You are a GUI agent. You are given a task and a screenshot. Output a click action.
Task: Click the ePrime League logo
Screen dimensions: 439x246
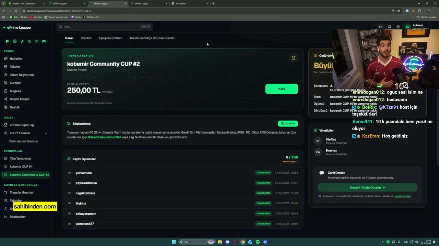(x=17, y=28)
